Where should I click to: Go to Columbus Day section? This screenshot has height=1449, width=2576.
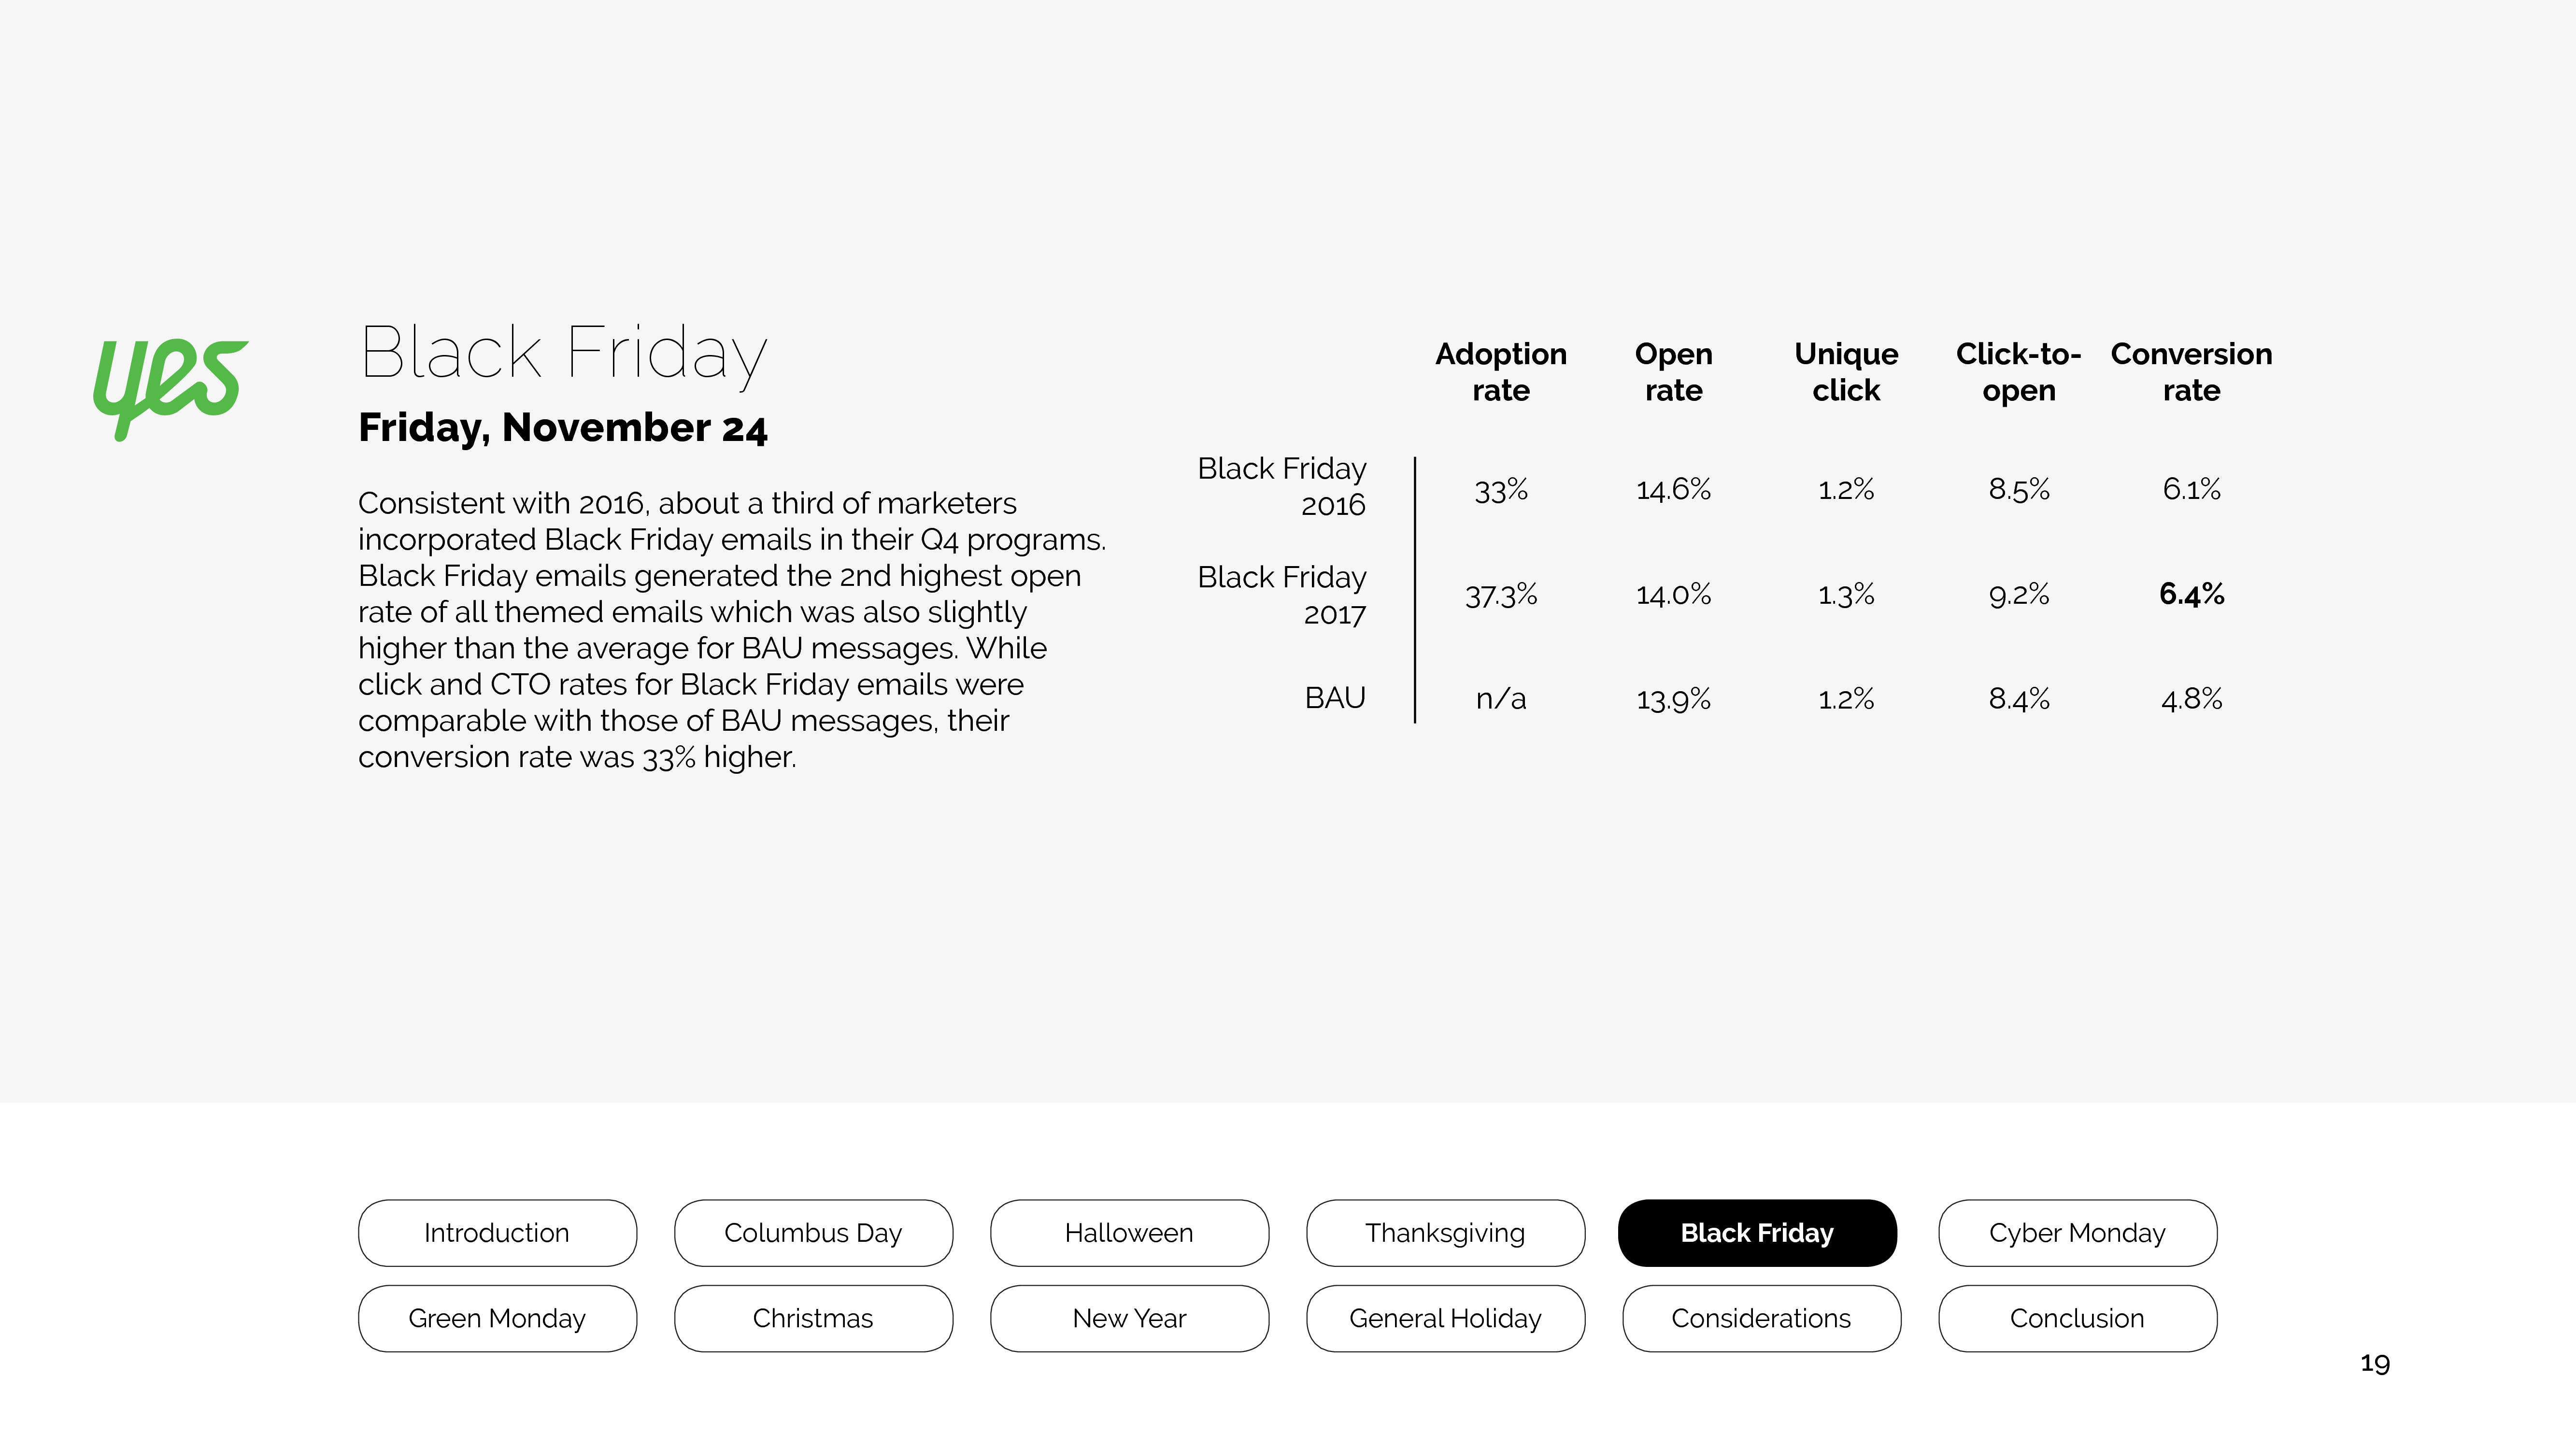pyautogui.click(x=813, y=1233)
